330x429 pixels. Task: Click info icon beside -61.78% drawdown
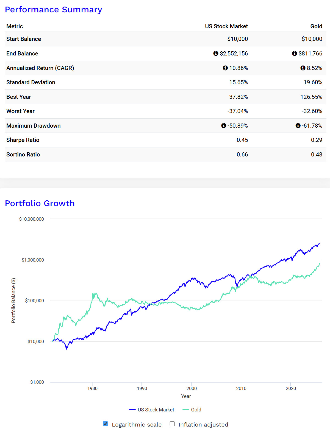[x=298, y=125]
